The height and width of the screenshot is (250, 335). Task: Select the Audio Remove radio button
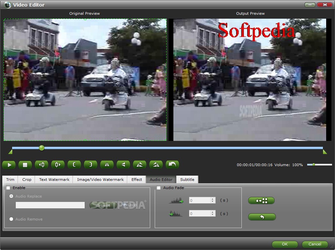coord(11,219)
